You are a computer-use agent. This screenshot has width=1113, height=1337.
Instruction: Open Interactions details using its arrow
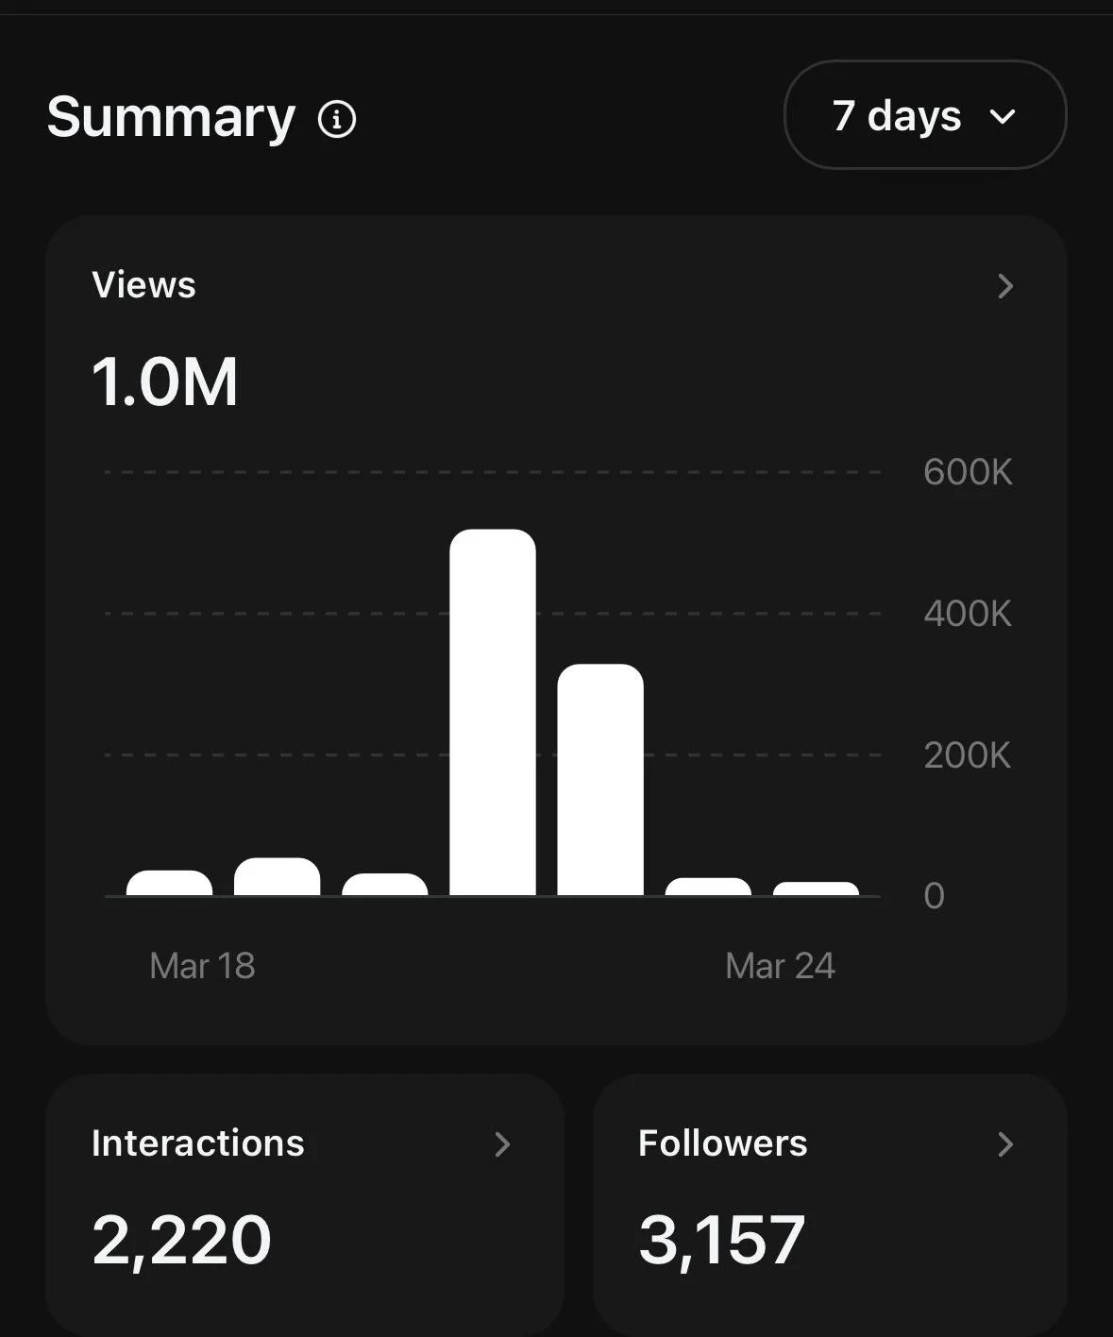[x=503, y=1144]
